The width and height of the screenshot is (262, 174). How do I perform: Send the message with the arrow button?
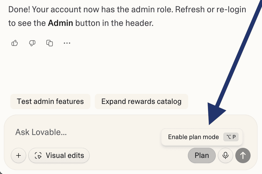point(243,155)
